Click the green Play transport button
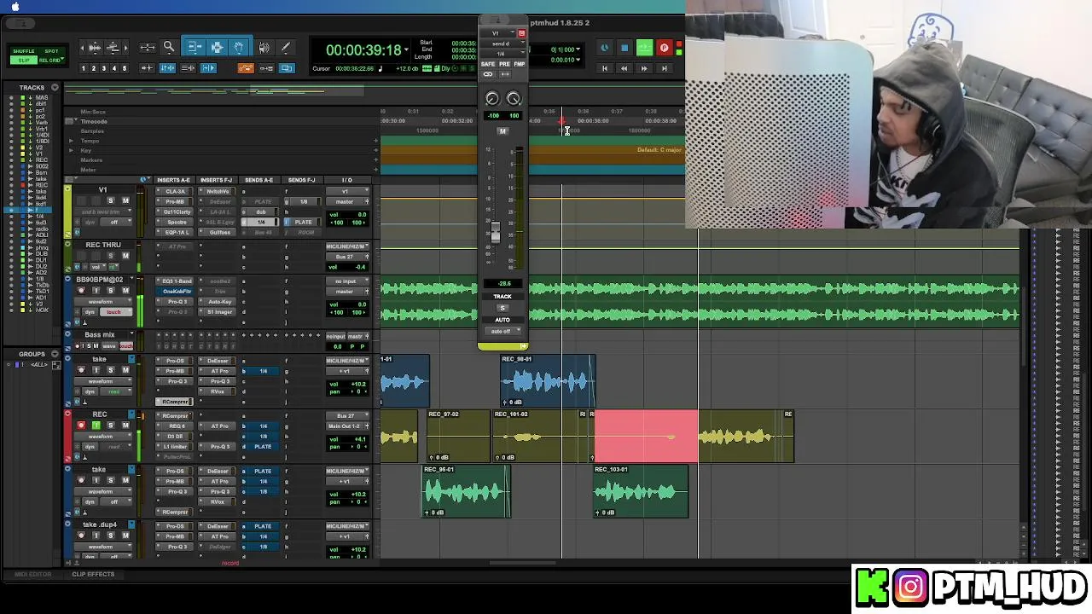 [644, 49]
